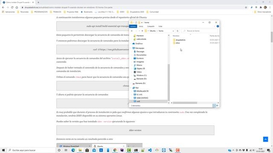Click the blue scroll-to-top arrow button

(x=265, y=139)
